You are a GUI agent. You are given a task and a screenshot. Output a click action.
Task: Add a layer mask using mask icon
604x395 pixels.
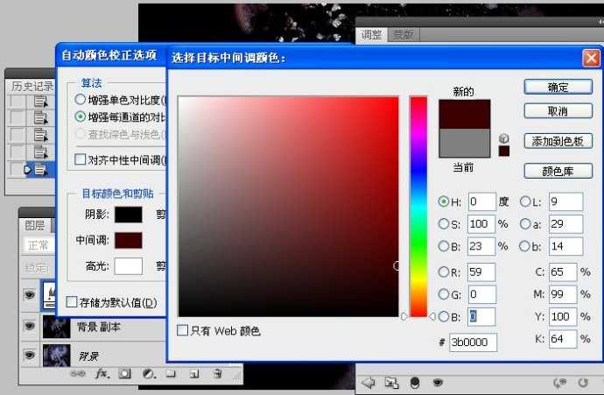[x=124, y=373]
